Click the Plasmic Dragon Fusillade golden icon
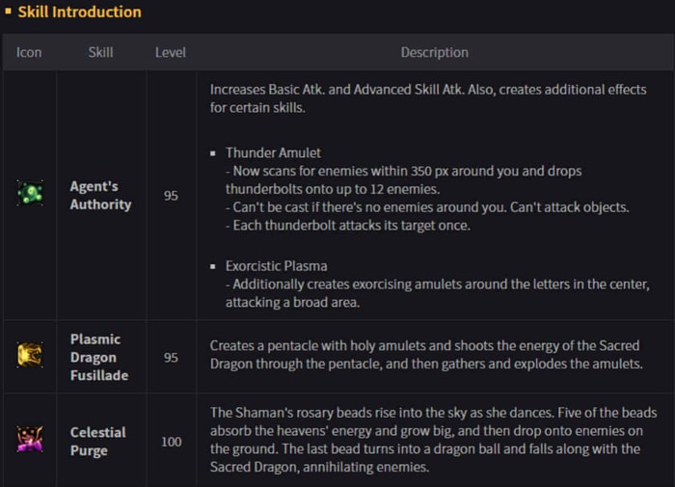675x487 pixels. (x=30, y=355)
